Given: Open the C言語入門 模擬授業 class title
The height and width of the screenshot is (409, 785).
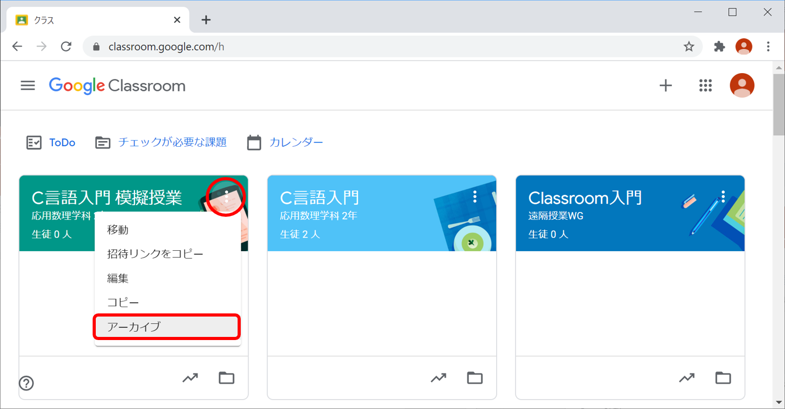Looking at the screenshot, I should [x=107, y=197].
